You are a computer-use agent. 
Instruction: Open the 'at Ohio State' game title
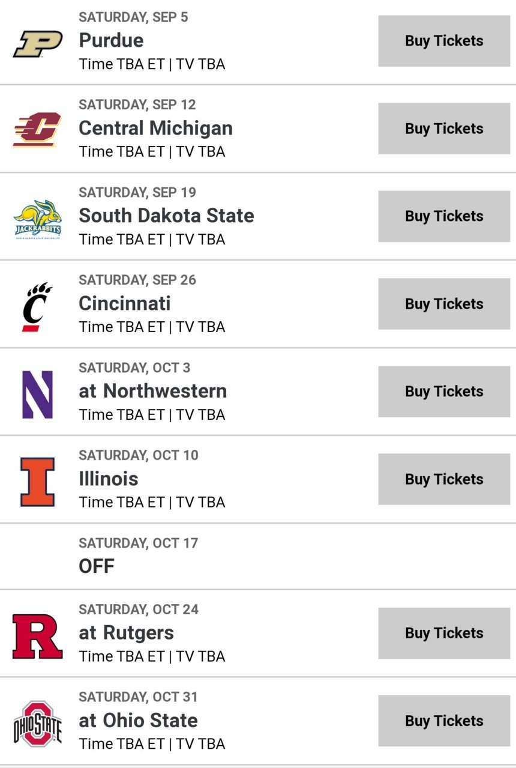[x=138, y=720]
